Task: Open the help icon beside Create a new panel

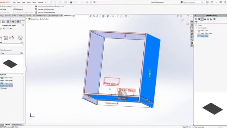Action: pos(23,25)
